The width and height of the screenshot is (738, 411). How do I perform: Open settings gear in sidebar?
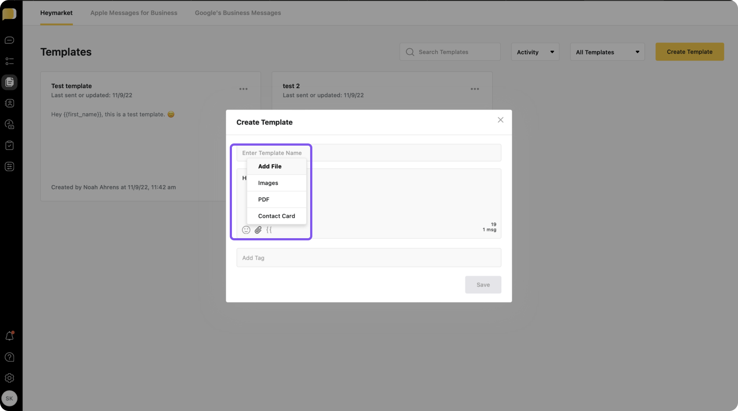(9, 378)
